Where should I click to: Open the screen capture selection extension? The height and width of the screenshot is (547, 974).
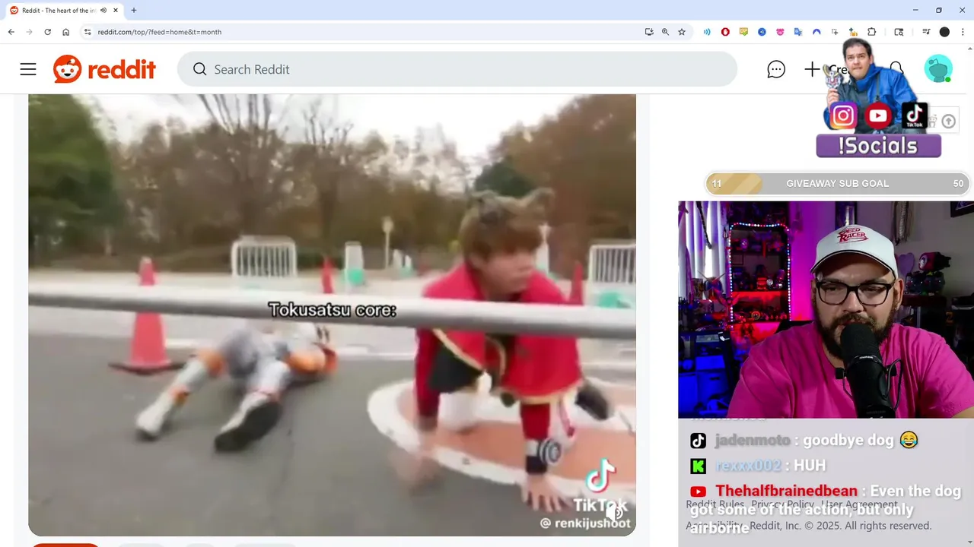click(x=835, y=32)
